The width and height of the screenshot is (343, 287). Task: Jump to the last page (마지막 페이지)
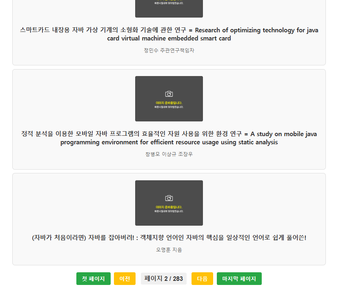239,278
